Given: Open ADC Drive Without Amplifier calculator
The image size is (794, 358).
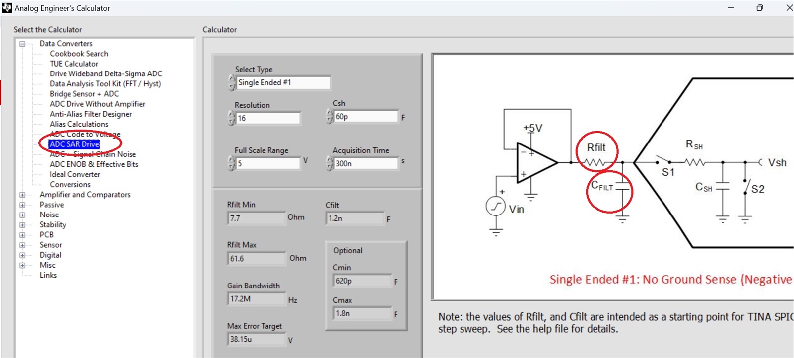Looking at the screenshot, I should (98, 104).
